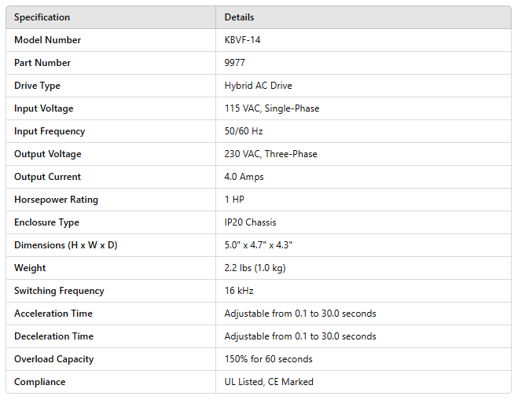
Task: Click the Horsepower Rating label
Action: coord(56,200)
